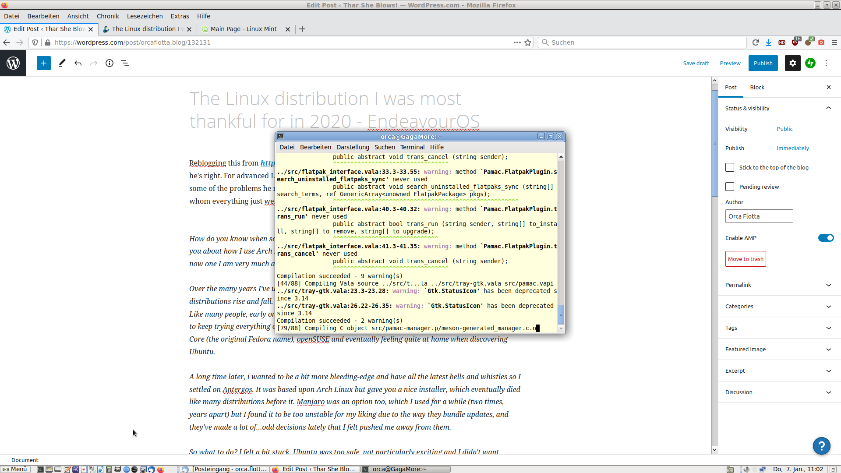Open the Firefox Lesezeichen menu

145,16
